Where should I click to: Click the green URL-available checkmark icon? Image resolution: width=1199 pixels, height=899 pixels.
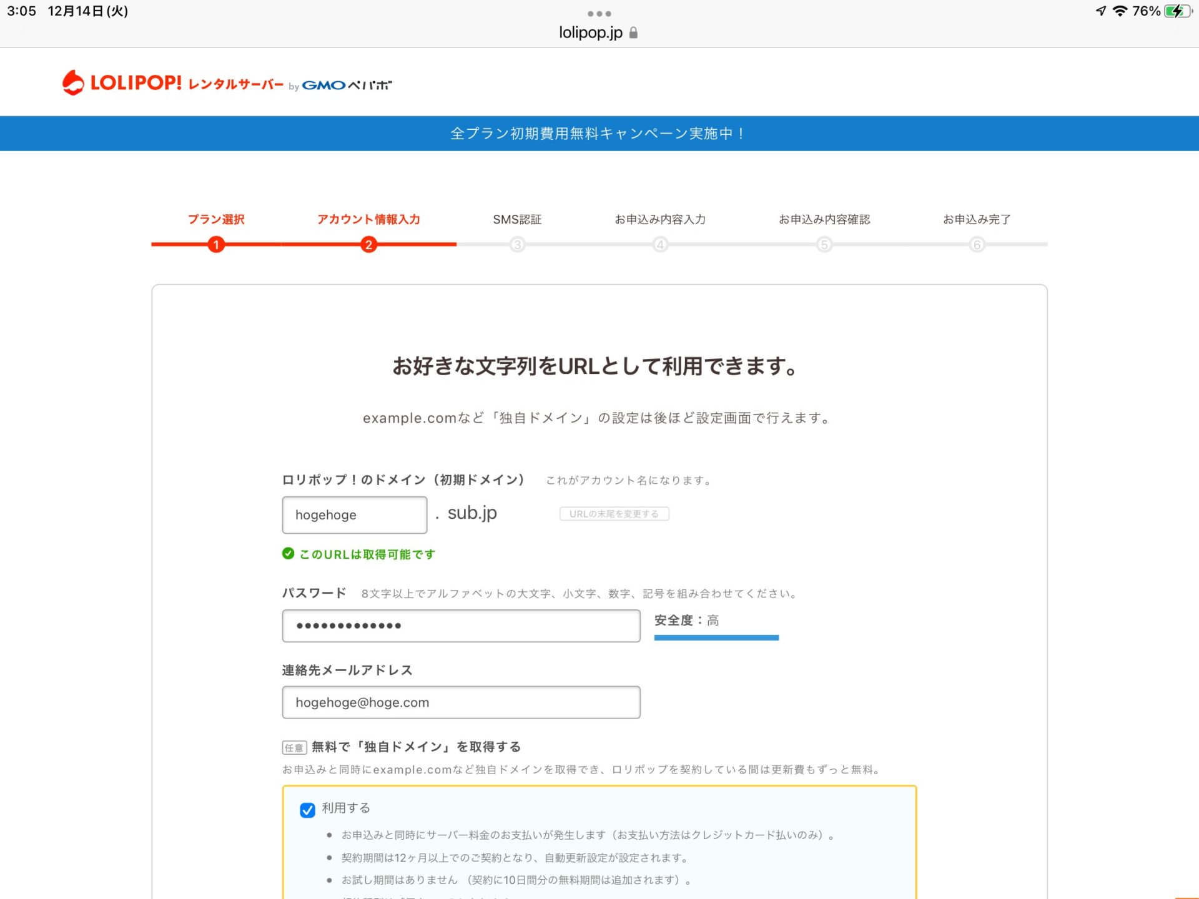[288, 554]
